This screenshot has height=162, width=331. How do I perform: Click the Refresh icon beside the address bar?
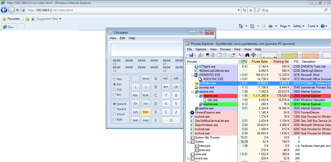pyautogui.click(x=244, y=10)
